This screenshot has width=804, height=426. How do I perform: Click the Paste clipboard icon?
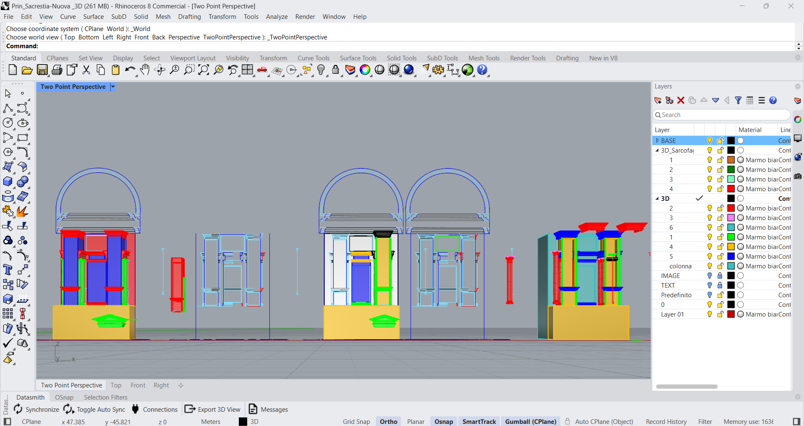116,70
